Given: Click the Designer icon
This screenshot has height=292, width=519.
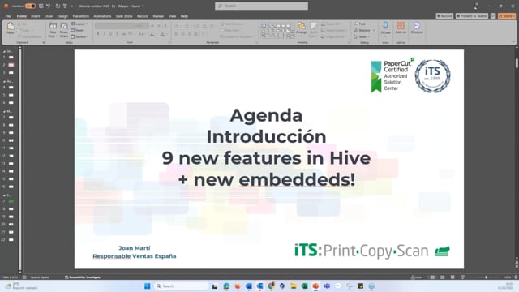Looking at the screenshot, I should [417, 26].
